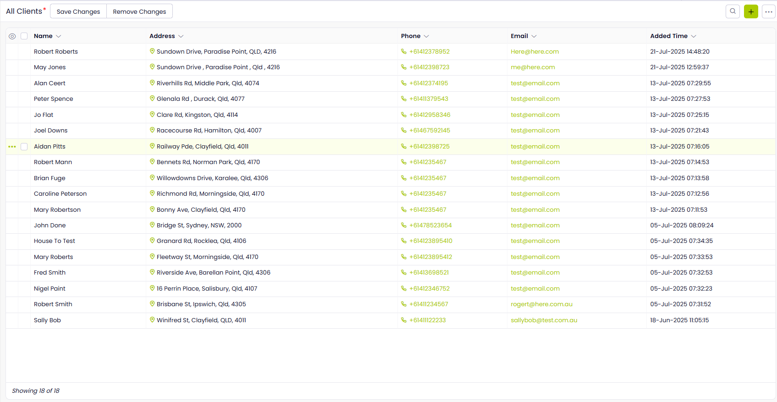The height and width of the screenshot is (402, 777).
Task: Select the name Robert Roberts
Action: tap(56, 52)
